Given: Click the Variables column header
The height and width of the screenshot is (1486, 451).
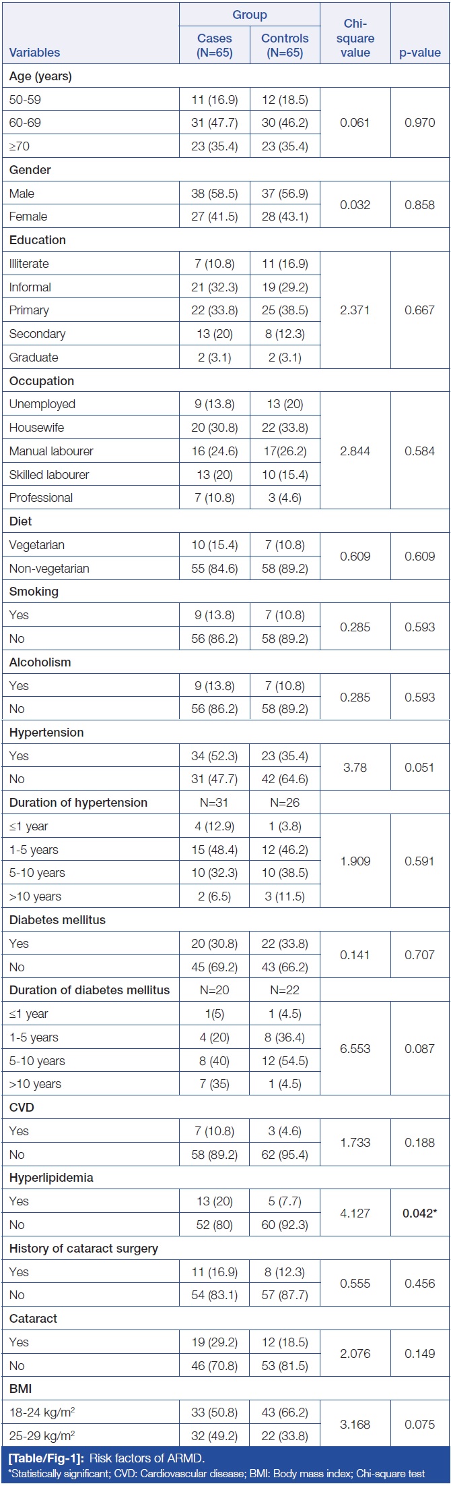Looking at the screenshot, I should point(34,53).
